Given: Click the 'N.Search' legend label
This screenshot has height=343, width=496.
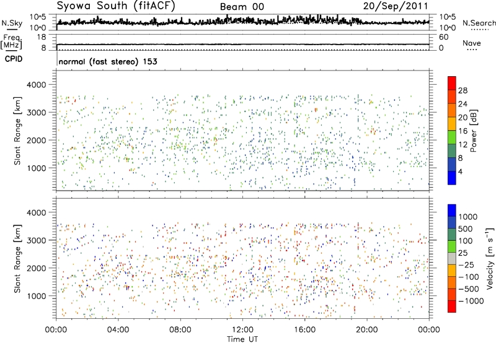Looking at the screenshot, I should 479,23.
